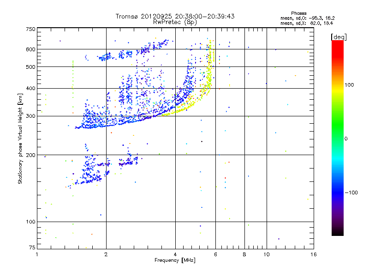
Task: Click the plot title "Tromsø 20120925 20:38:00-20:39:43"
Action: click(175, 16)
